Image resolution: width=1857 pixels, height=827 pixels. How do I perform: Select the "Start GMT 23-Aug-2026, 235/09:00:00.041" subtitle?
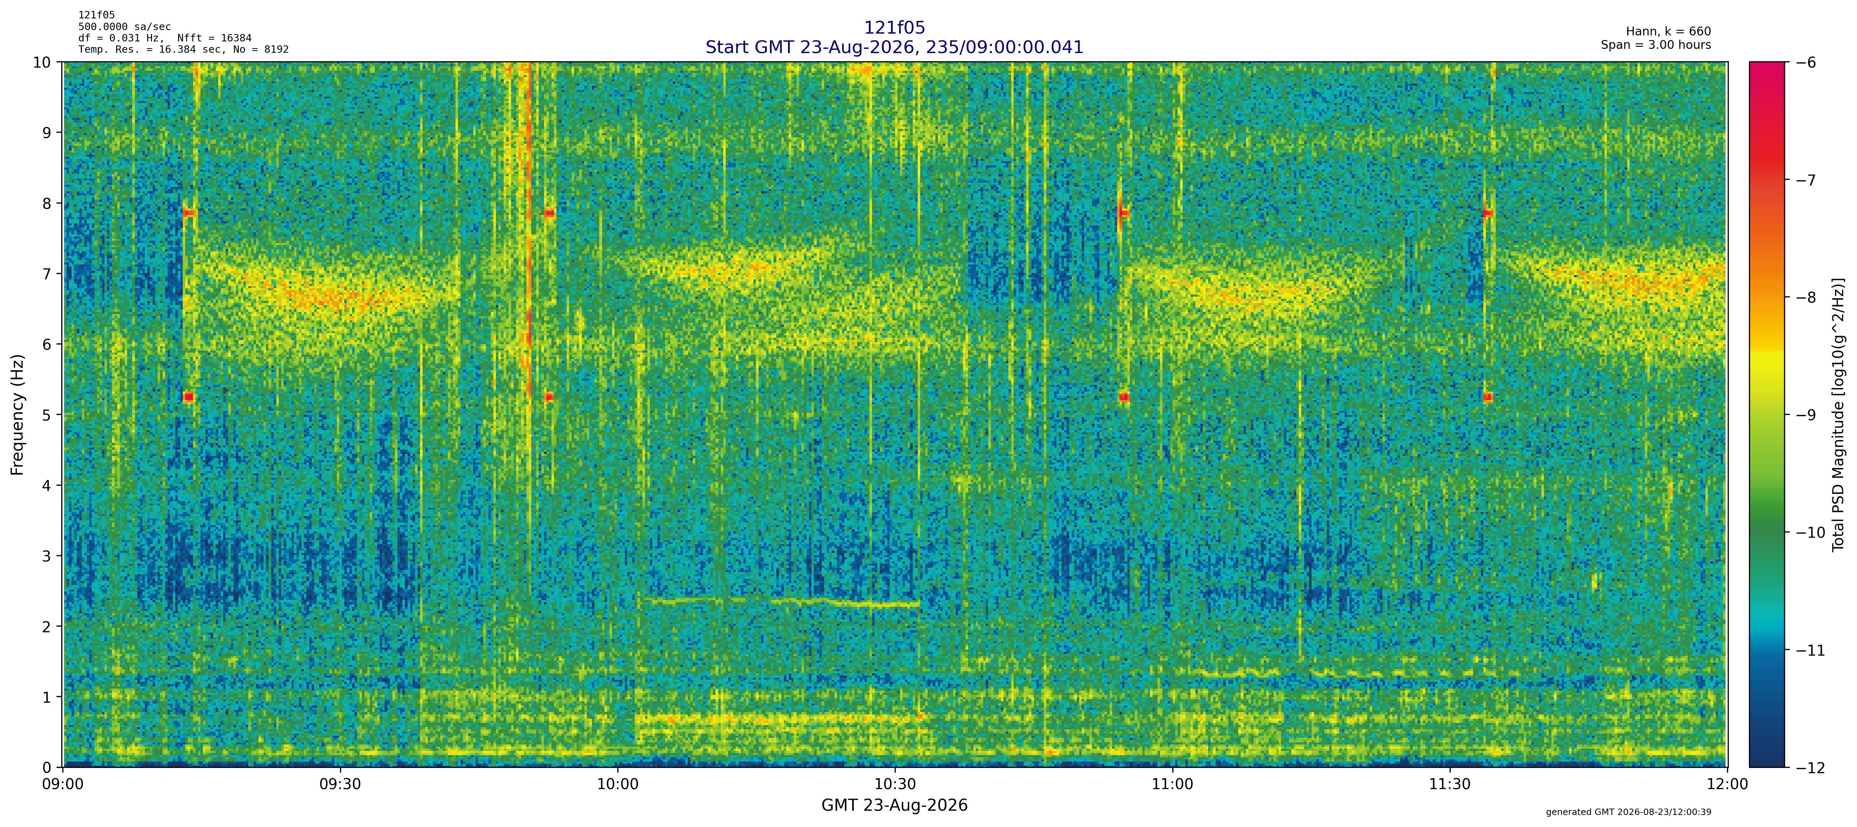click(894, 47)
